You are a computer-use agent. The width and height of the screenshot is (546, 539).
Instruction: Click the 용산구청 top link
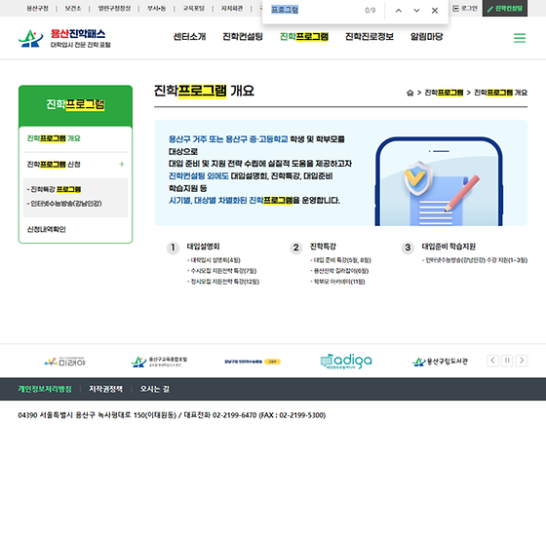coord(38,9)
